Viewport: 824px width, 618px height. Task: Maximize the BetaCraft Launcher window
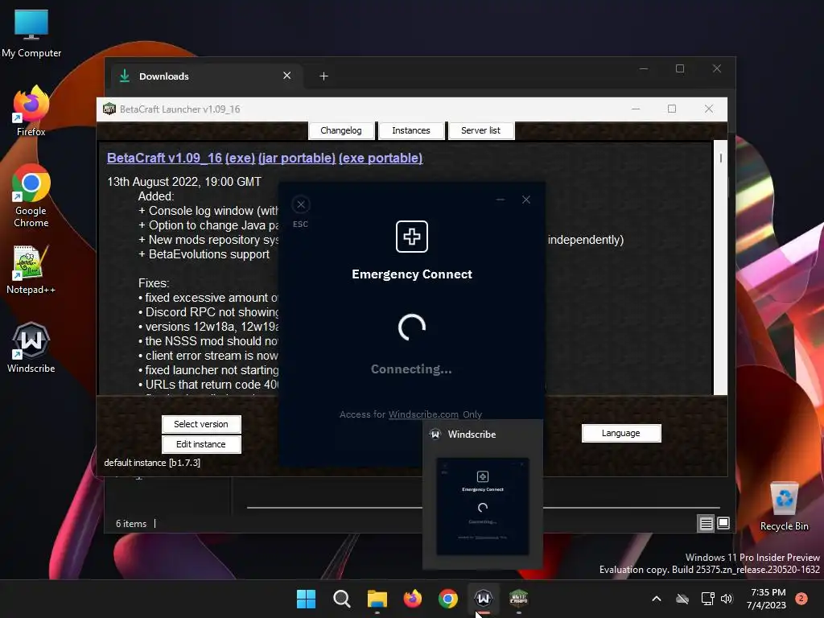[x=672, y=109]
